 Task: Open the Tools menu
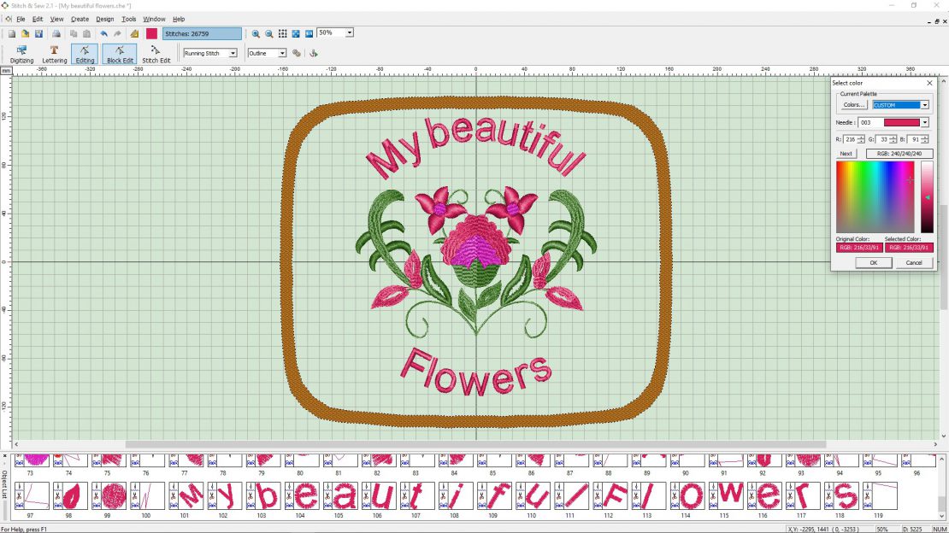(128, 19)
